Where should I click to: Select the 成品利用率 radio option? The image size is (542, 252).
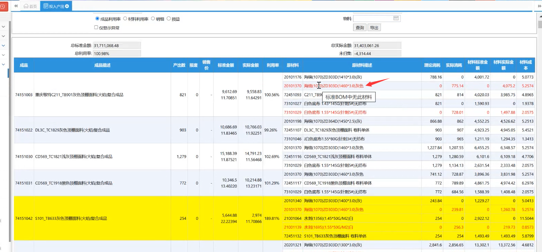97,19
